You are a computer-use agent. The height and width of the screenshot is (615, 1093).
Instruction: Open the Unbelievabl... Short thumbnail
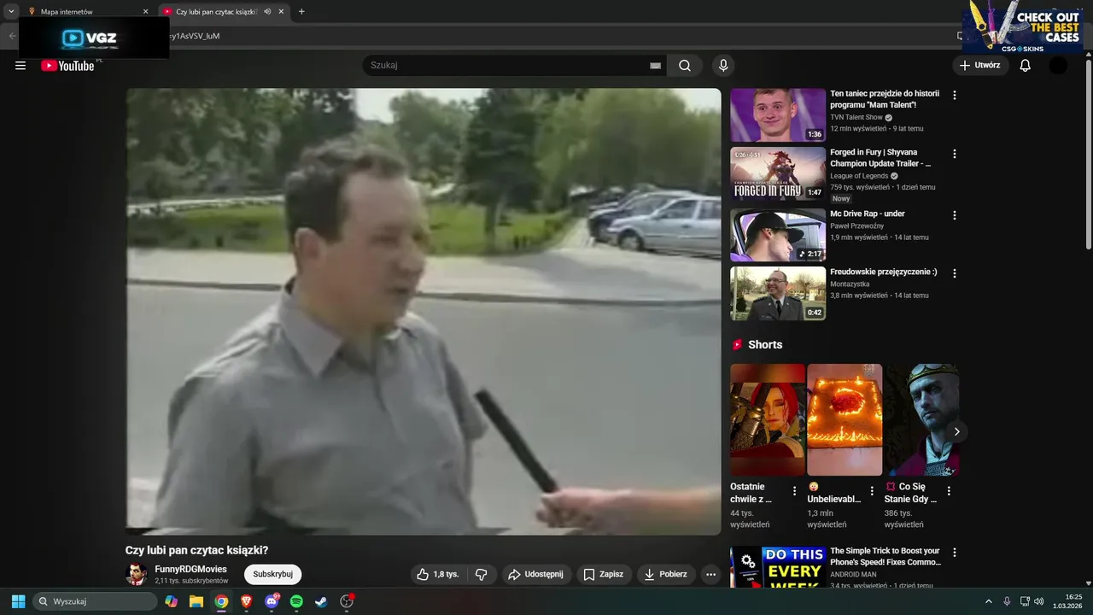click(845, 419)
